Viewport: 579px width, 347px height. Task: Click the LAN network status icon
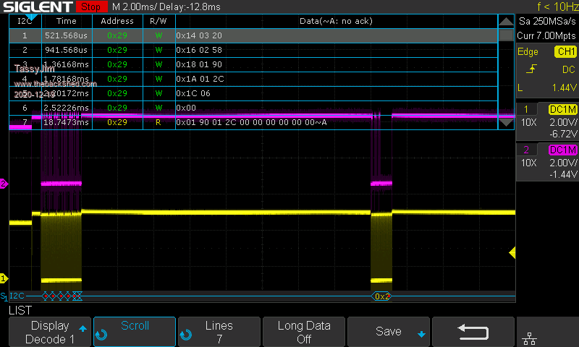click(548, 333)
